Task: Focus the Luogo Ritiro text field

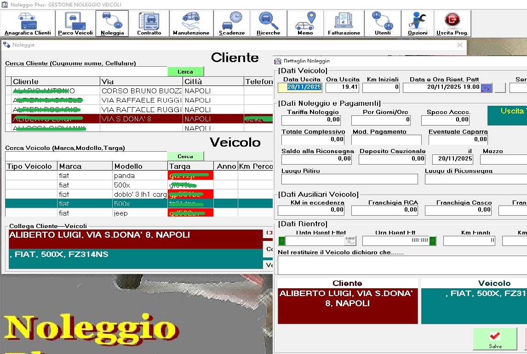Action: 349,179
